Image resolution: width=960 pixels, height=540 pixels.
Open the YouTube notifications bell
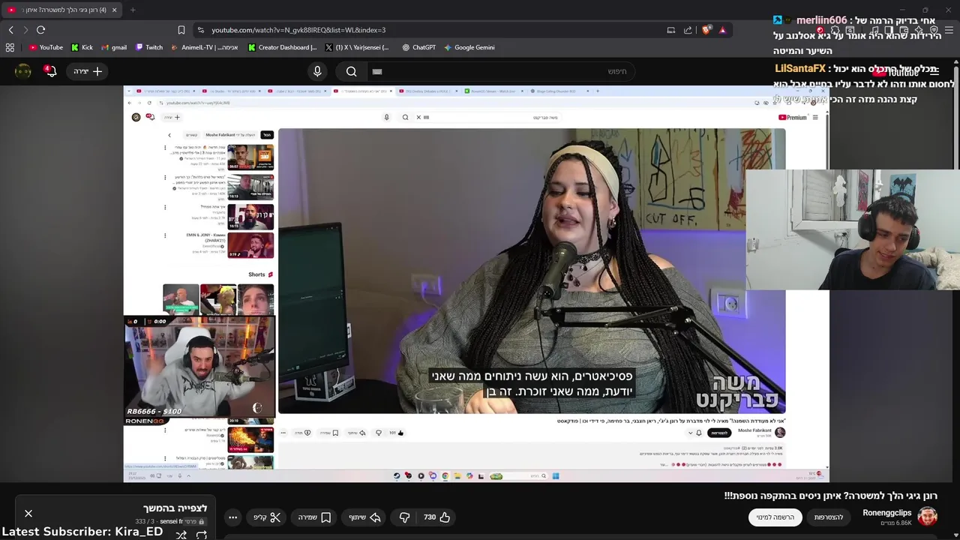[51, 71]
